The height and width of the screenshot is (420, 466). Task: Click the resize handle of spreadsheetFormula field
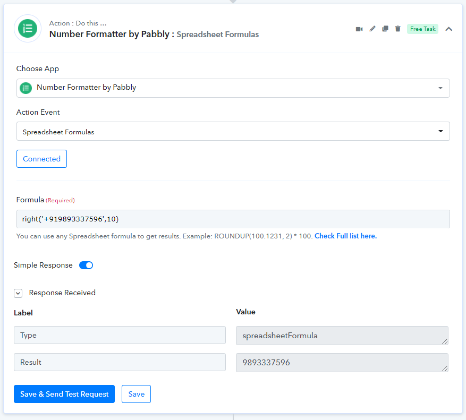coord(445,341)
